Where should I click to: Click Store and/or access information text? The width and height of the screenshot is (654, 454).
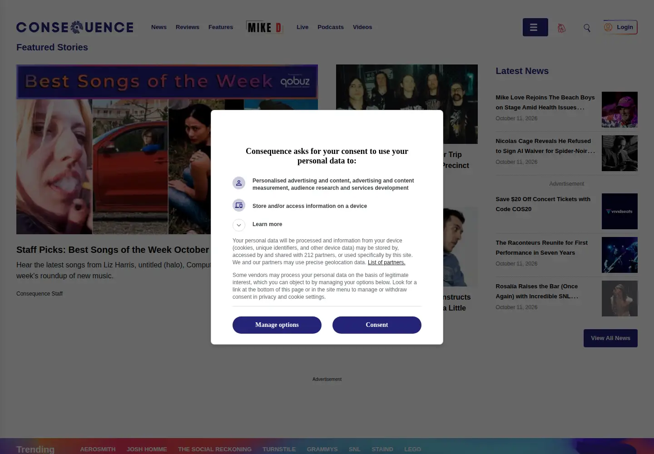click(x=310, y=206)
